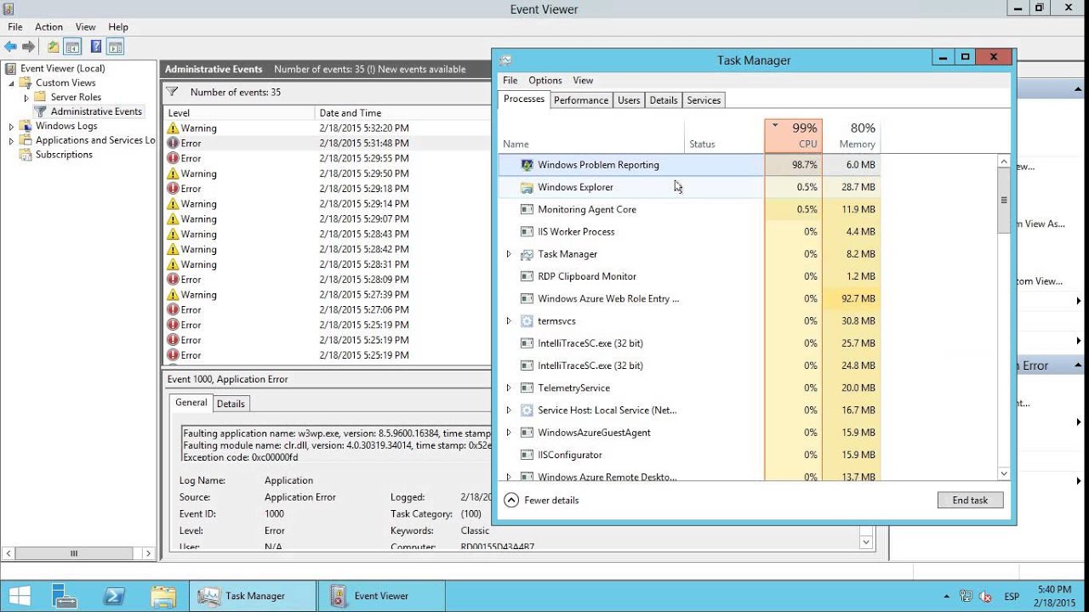Click the Back arrow in Event Viewer toolbar
Screen dimensions: 1089x612
click(10, 47)
